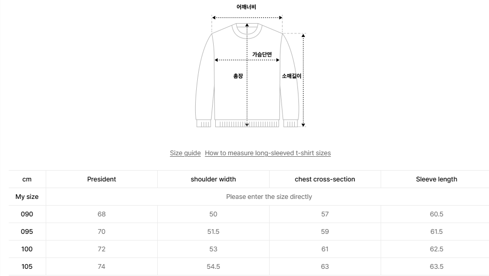This screenshot has height=276, width=489.
Task: Click the 총장 label on the diagram
Action: pos(238,76)
